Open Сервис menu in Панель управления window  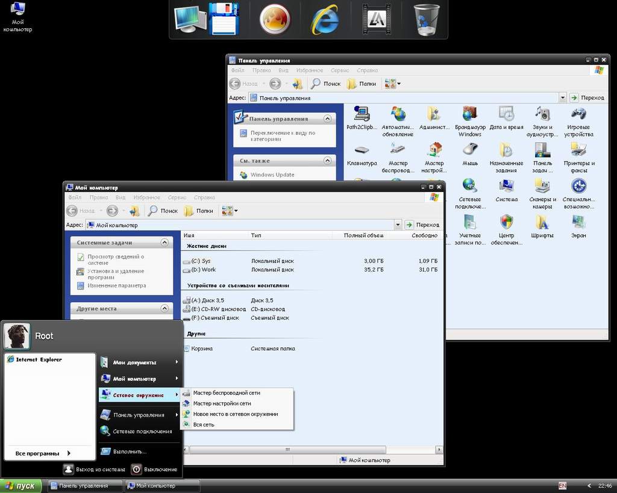pos(340,70)
